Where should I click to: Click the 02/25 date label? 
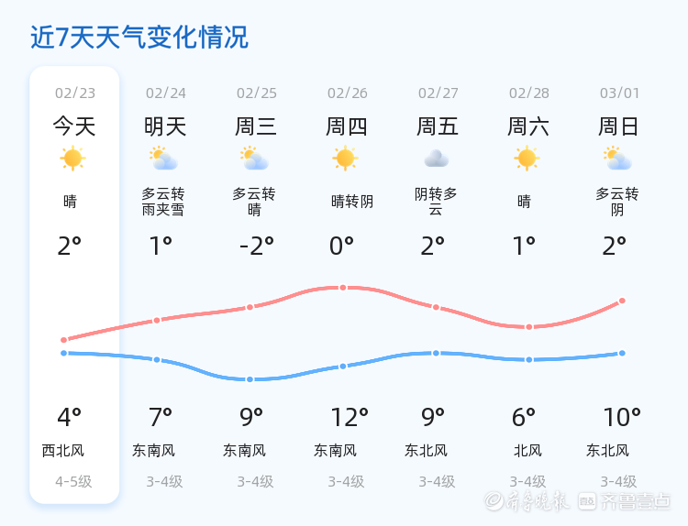pyautogui.click(x=256, y=93)
